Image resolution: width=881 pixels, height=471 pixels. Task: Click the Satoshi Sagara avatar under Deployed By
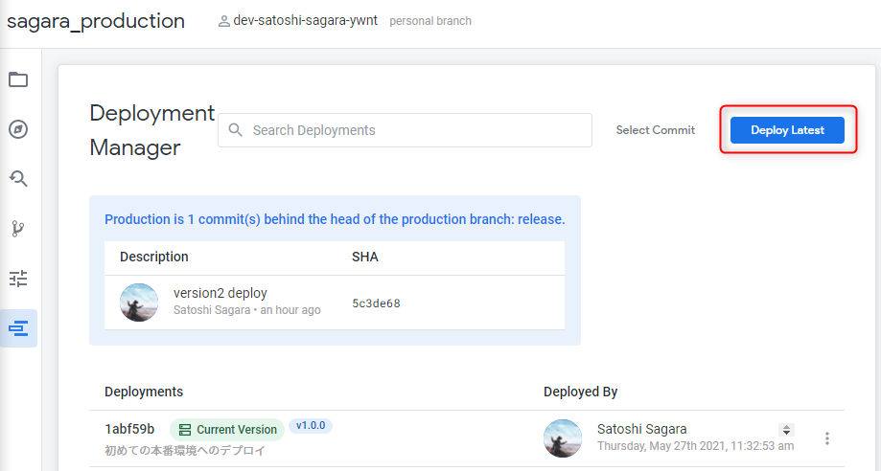tap(563, 438)
